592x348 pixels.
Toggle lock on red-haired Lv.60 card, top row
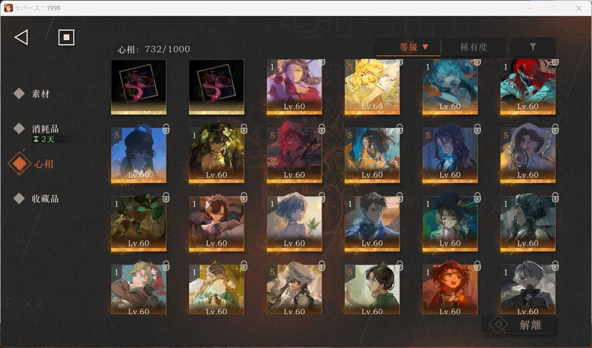(554, 62)
